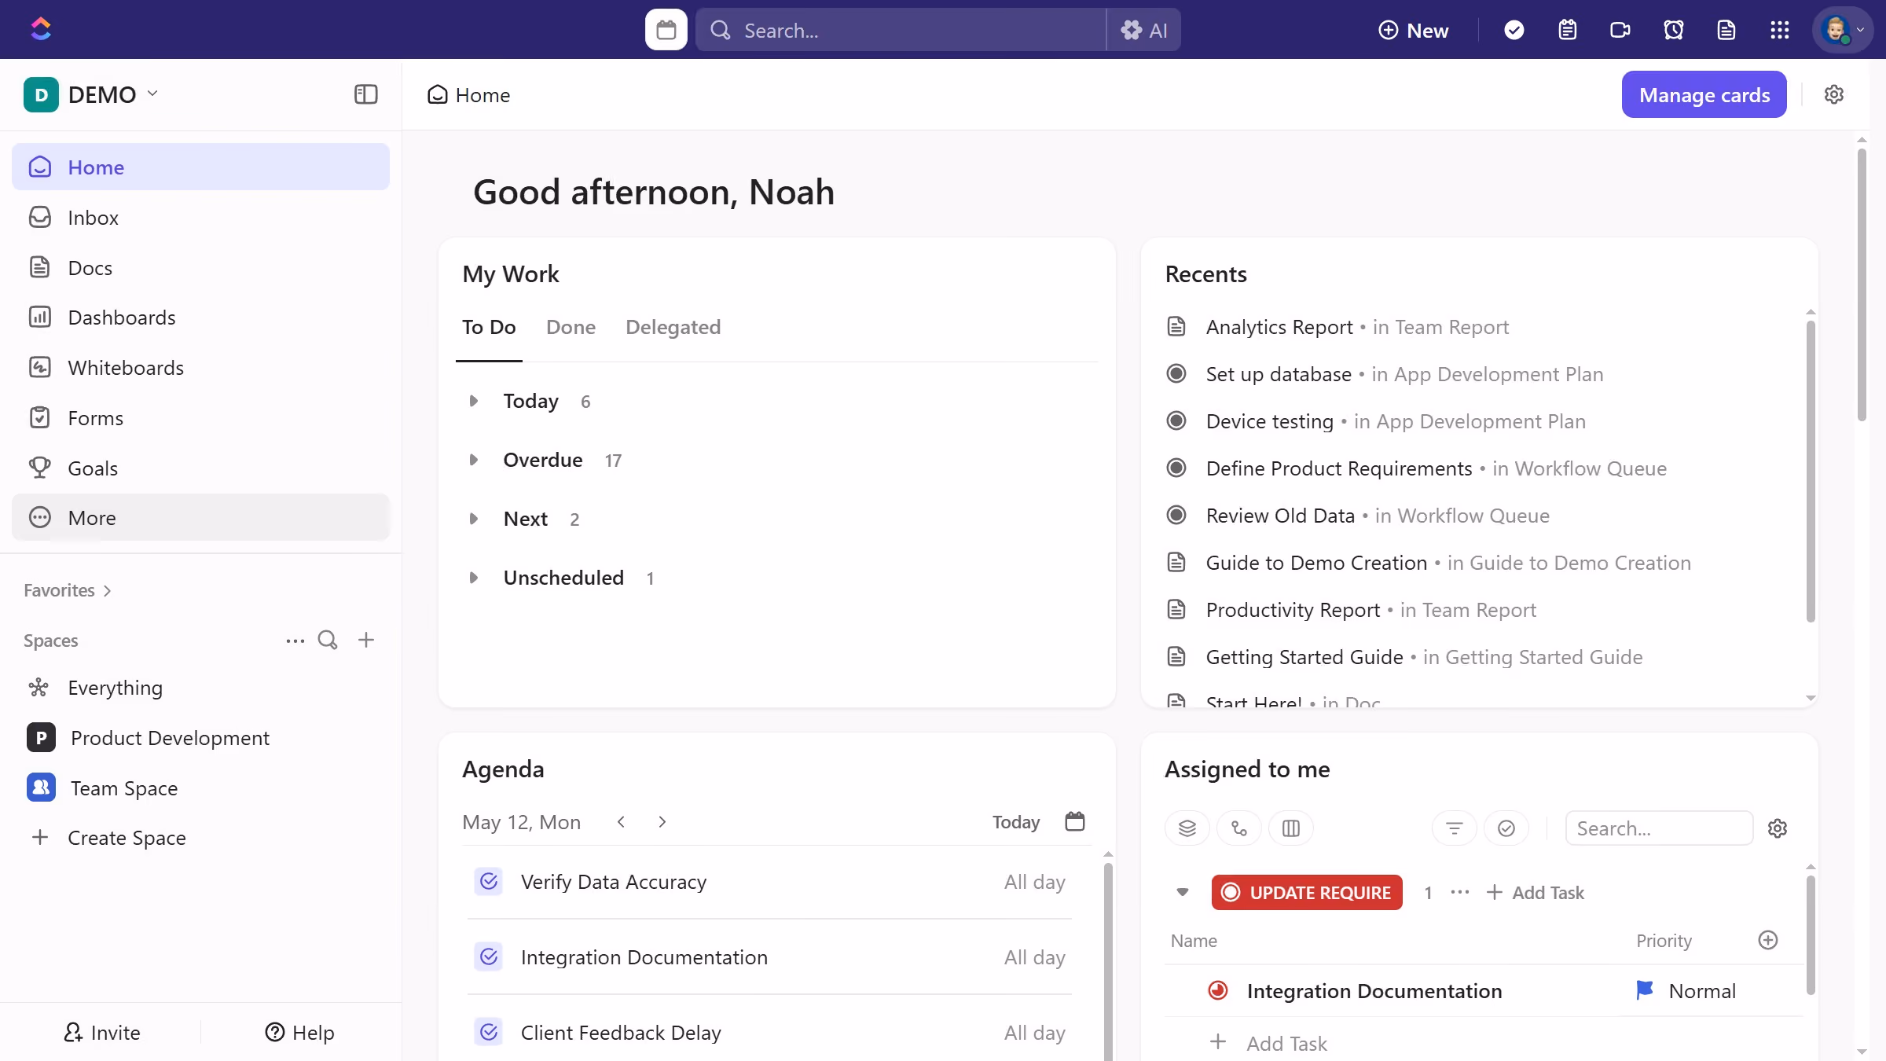
Task: Add a new space with plus icon
Action: pos(365,640)
